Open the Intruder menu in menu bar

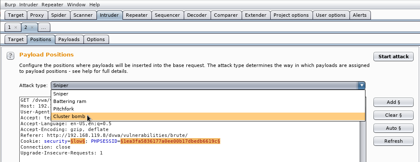point(29,5)
